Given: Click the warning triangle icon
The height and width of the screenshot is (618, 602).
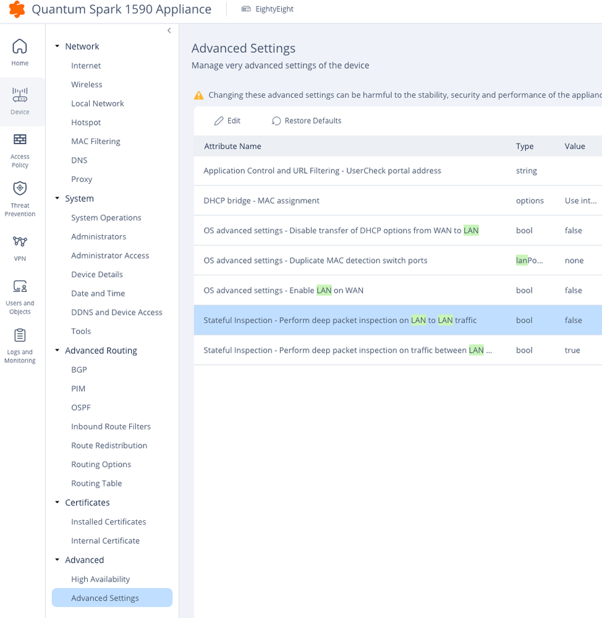Looking at the screenshot, I should tap(199, 95).
